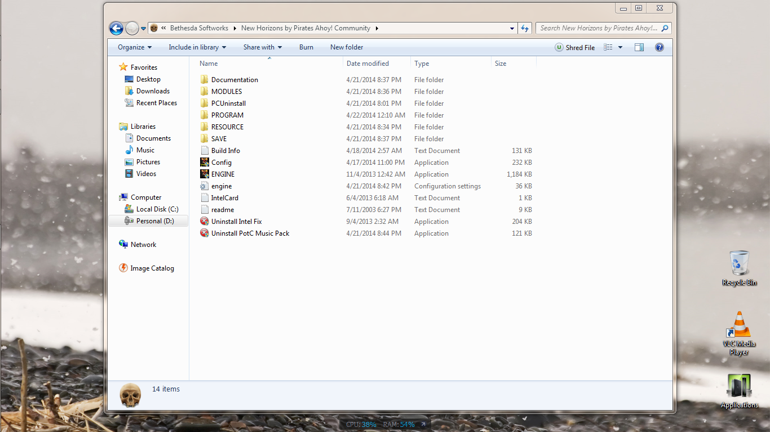The width and height of the screenshot is (770, 432).
Task: Click the Config application icon
Action: 205,163
